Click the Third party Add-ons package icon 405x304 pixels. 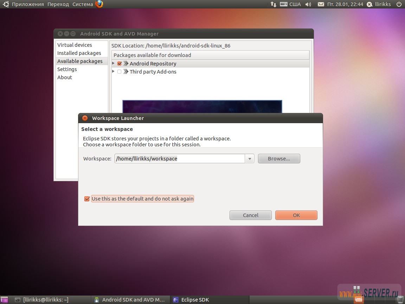tap(126, 72)
